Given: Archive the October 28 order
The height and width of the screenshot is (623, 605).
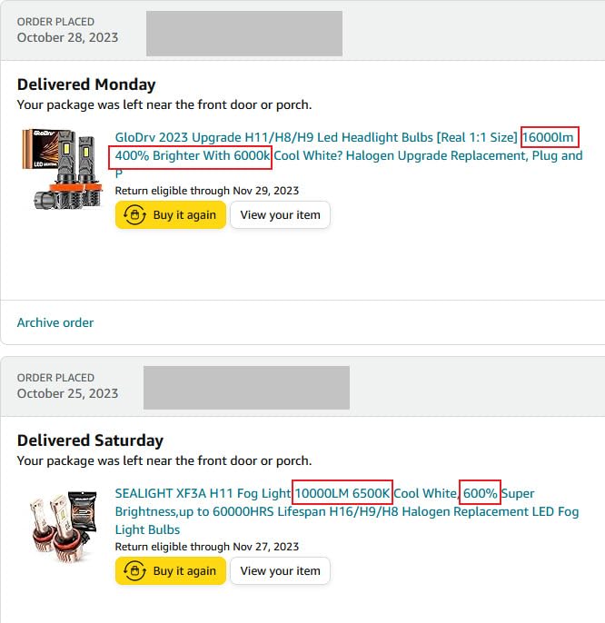Looking at the screenshot, I should pyautogui.click(x=55, y=322).
